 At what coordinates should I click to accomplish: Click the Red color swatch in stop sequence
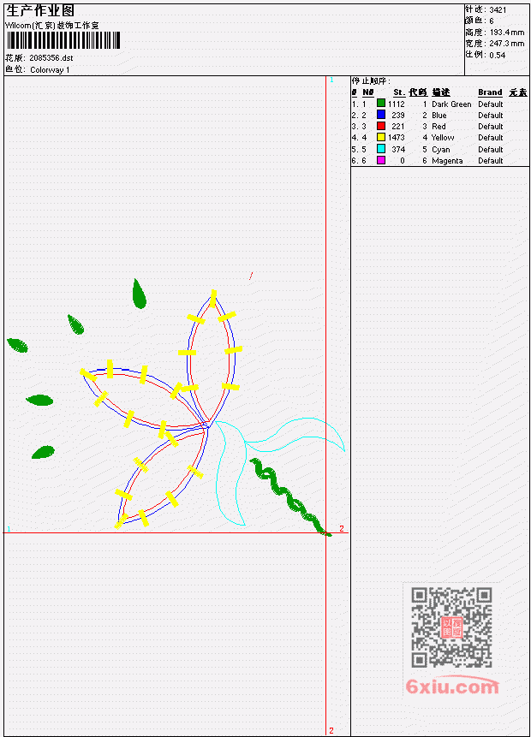coord(381,126)
